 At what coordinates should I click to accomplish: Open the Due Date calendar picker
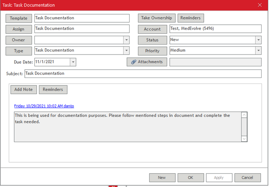pos(73,62)
